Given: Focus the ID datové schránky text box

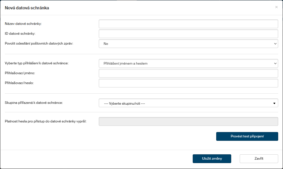Looking at the screenshot, I should 188,34.
